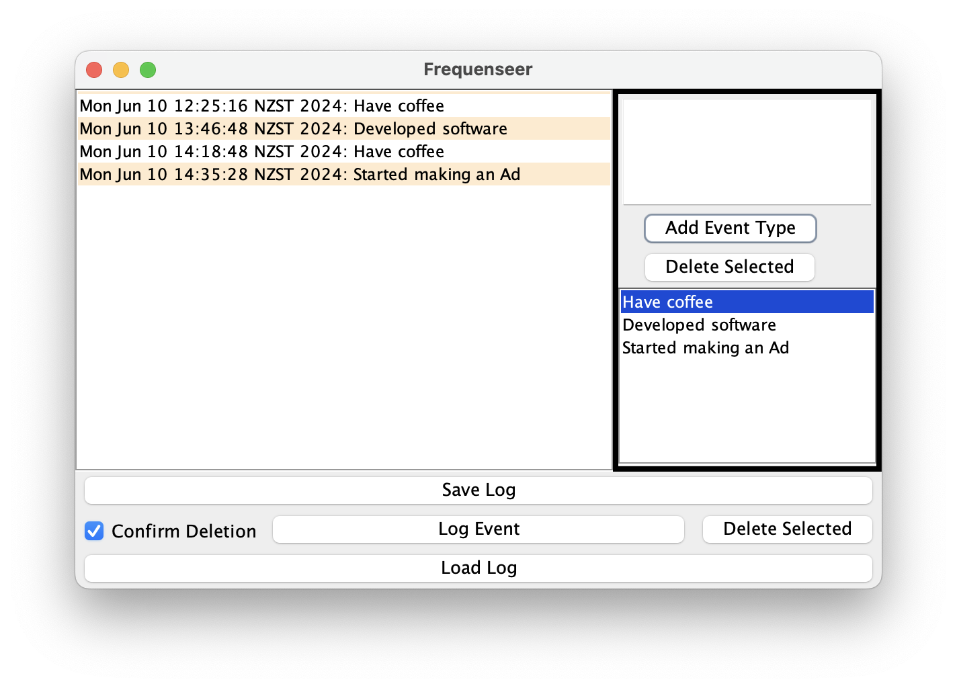Uncheck the Confirm Deletion checkbox
957x688 pixels.
[94, 531]
